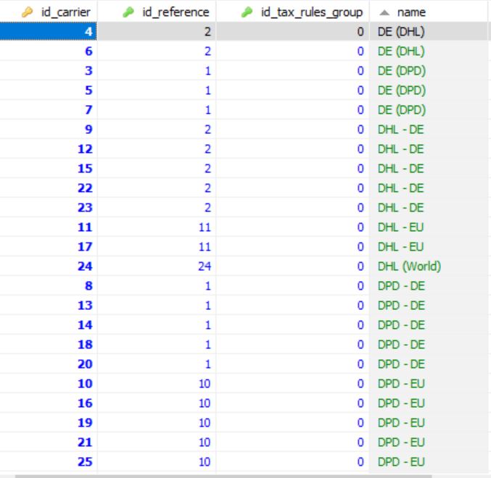The image size is (491, 478).
Task: Click the green key icon beside id_tax_rules_group
Action: (x=247, y=12)
